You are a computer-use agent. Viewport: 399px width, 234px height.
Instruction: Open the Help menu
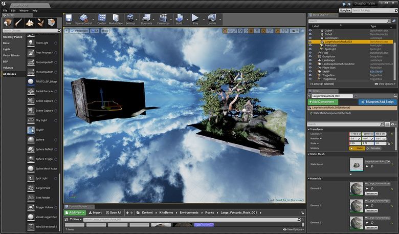pos(35,11)
